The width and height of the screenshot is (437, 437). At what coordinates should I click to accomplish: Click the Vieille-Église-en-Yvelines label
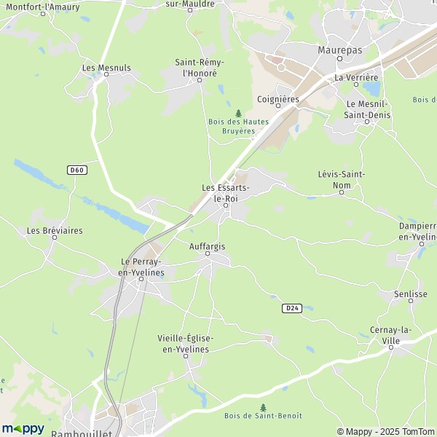(x=186, y=344)
